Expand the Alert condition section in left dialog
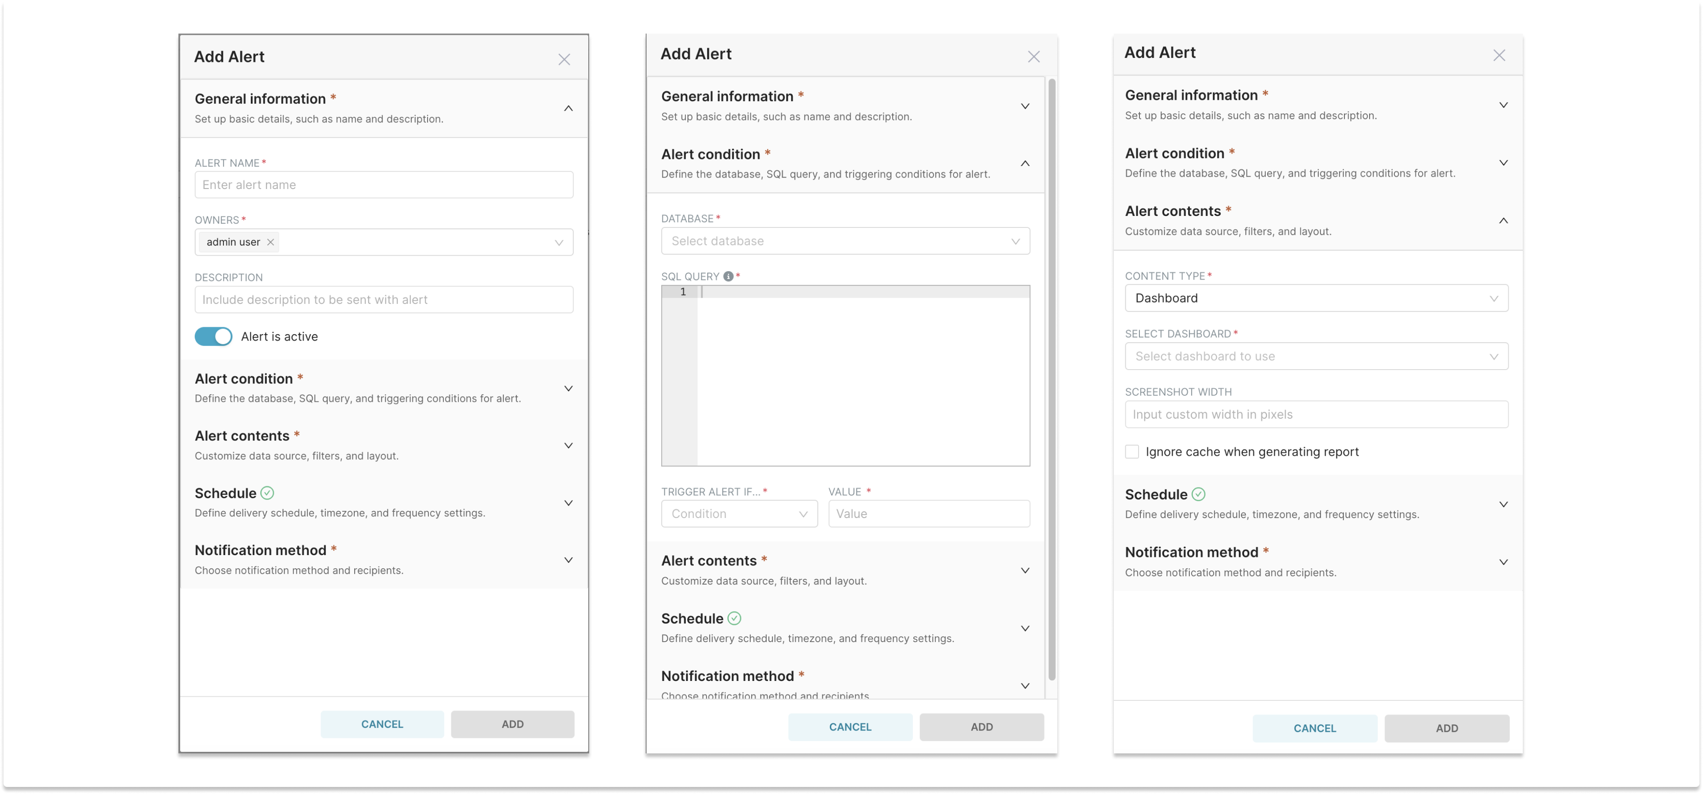1703x794 pixels. [568, 388]
